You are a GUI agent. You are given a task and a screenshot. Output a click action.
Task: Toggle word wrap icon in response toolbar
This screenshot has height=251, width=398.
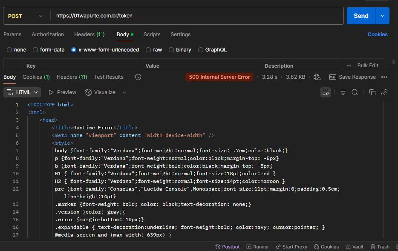[326, 92]
